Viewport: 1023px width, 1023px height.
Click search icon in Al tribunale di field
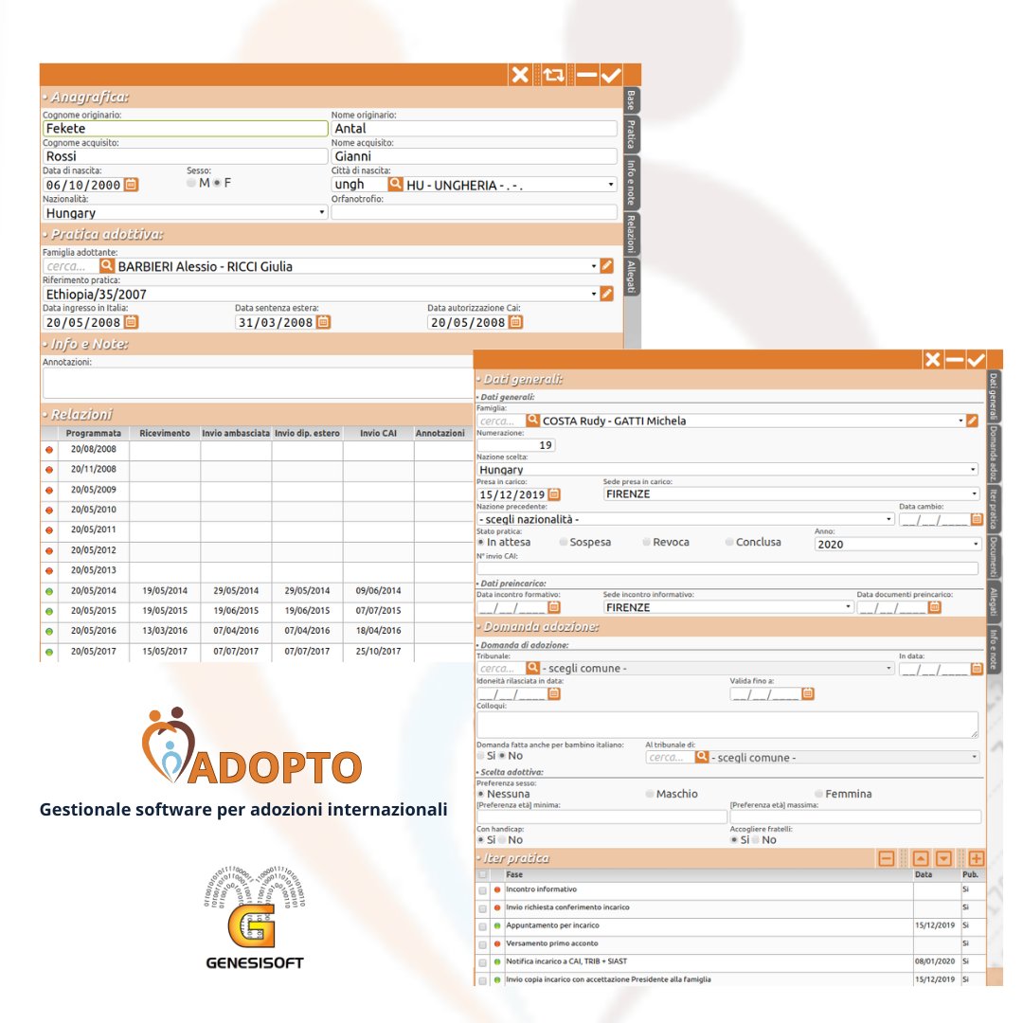(702, 757)
